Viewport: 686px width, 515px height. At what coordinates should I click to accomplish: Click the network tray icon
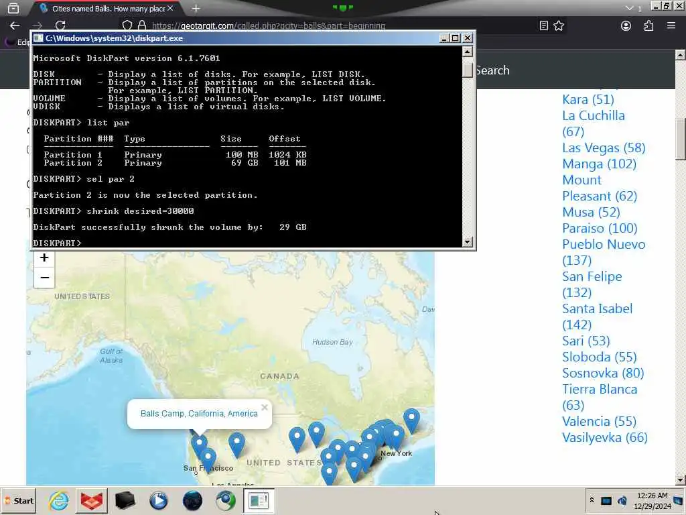[x=606, y=500]
